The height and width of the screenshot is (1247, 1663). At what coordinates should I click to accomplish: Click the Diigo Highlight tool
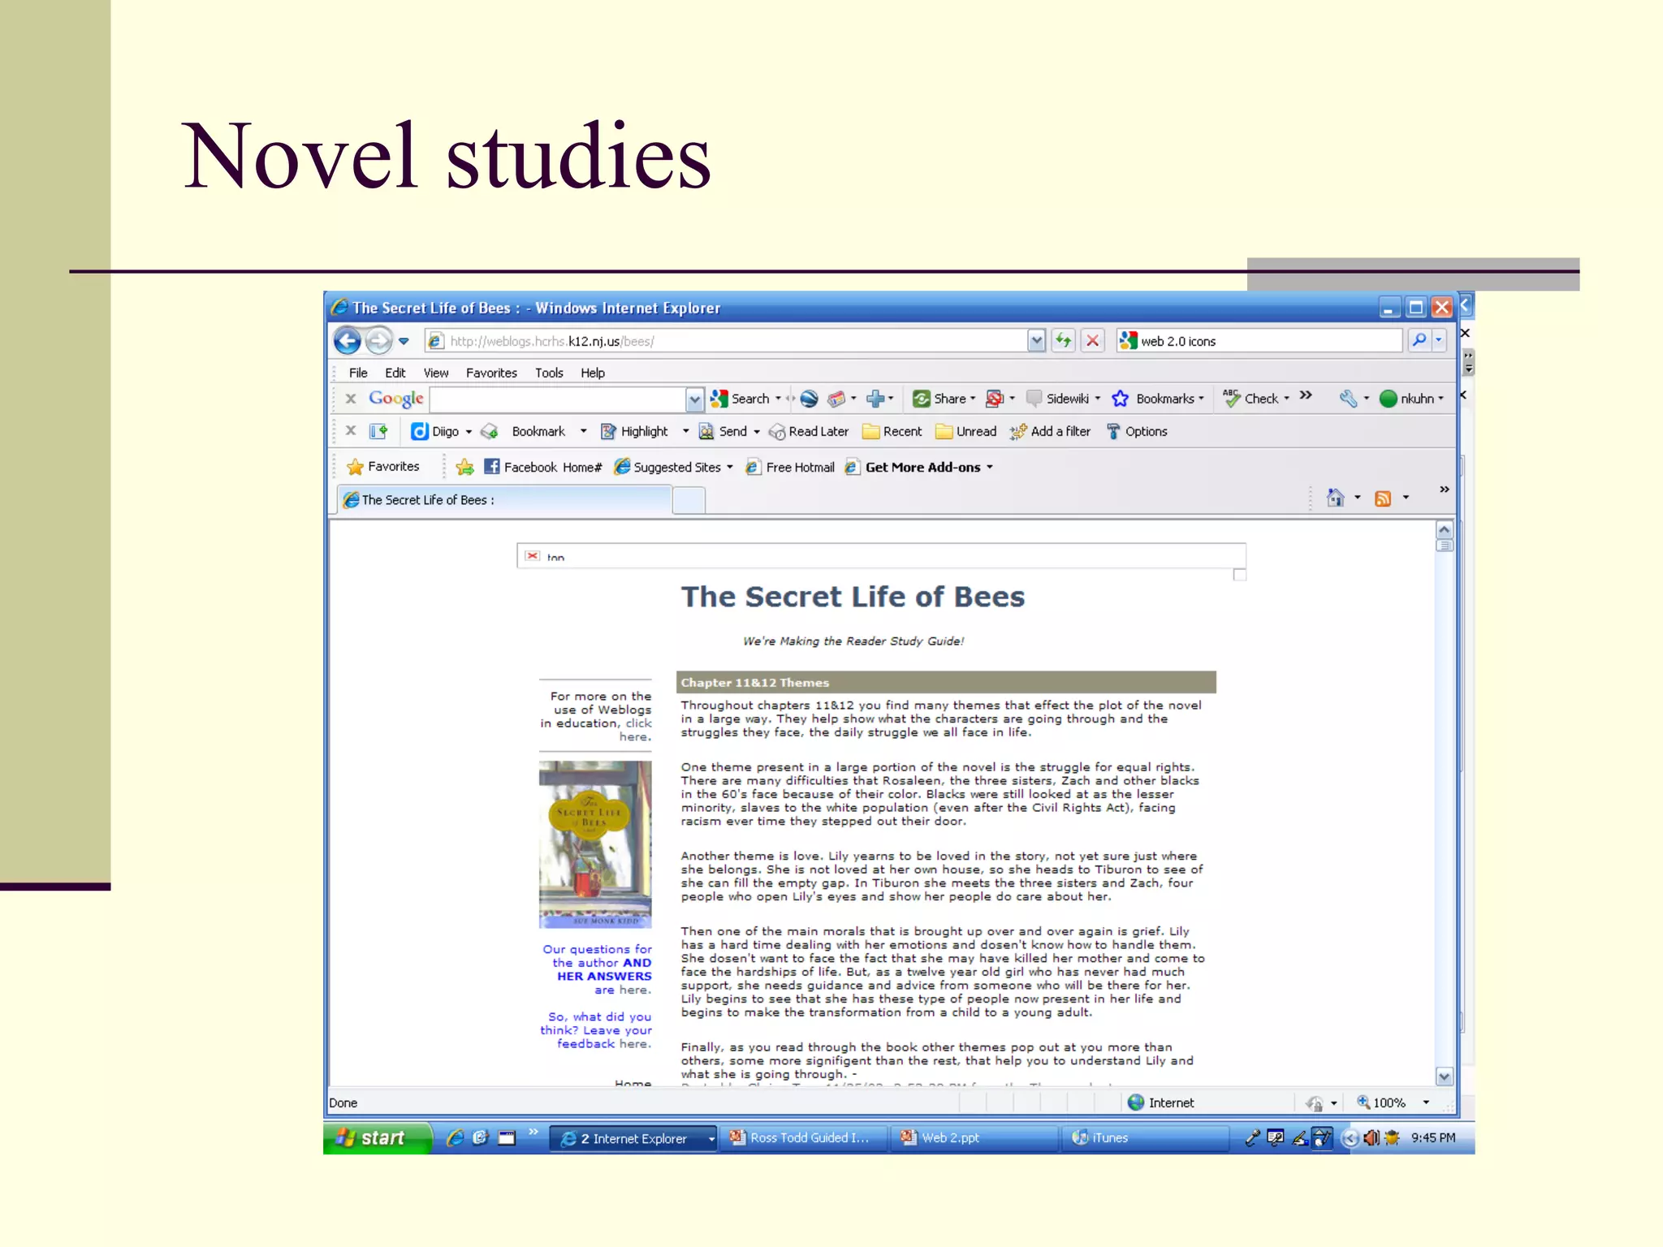[634, 431]
